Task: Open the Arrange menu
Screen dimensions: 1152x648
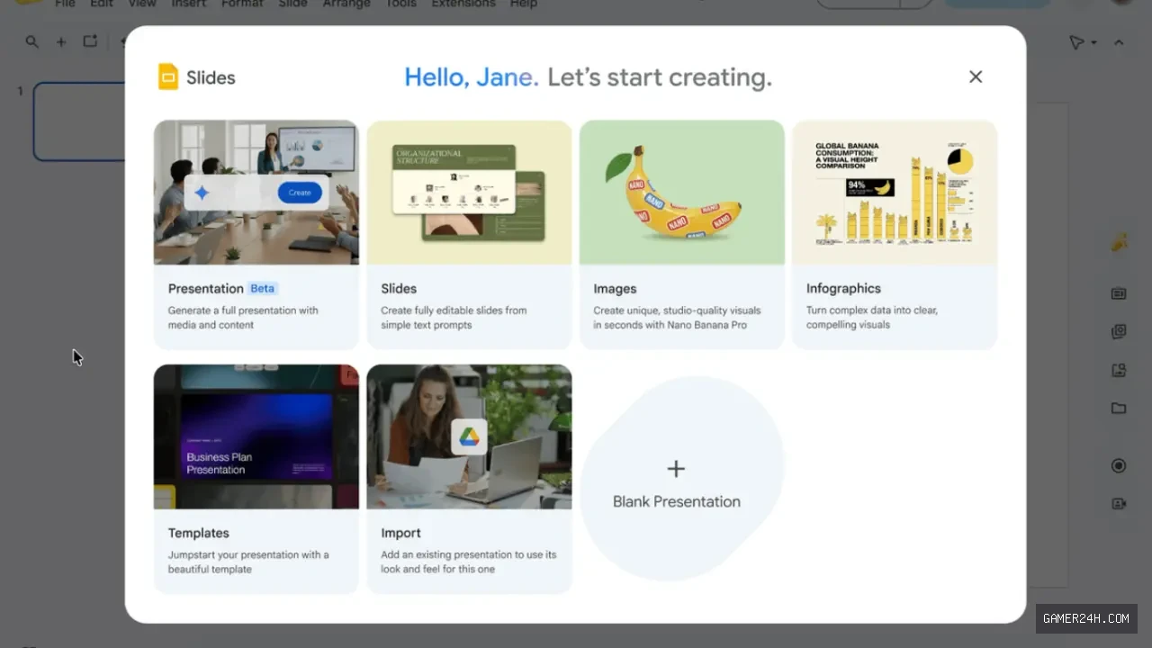Action: point(346,4)
